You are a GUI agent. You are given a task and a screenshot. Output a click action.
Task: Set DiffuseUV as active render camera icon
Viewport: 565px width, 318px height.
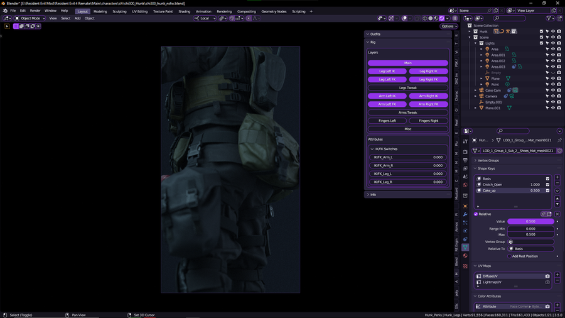click(x=547, y=276)
